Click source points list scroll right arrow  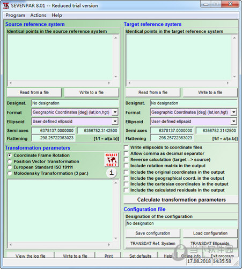(109, 83)
